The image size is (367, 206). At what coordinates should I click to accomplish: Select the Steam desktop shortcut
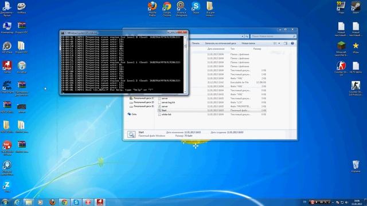(356, 7)
